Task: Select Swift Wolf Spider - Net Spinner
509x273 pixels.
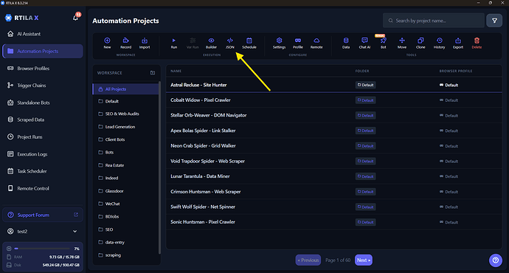Action: pos(334,207)
